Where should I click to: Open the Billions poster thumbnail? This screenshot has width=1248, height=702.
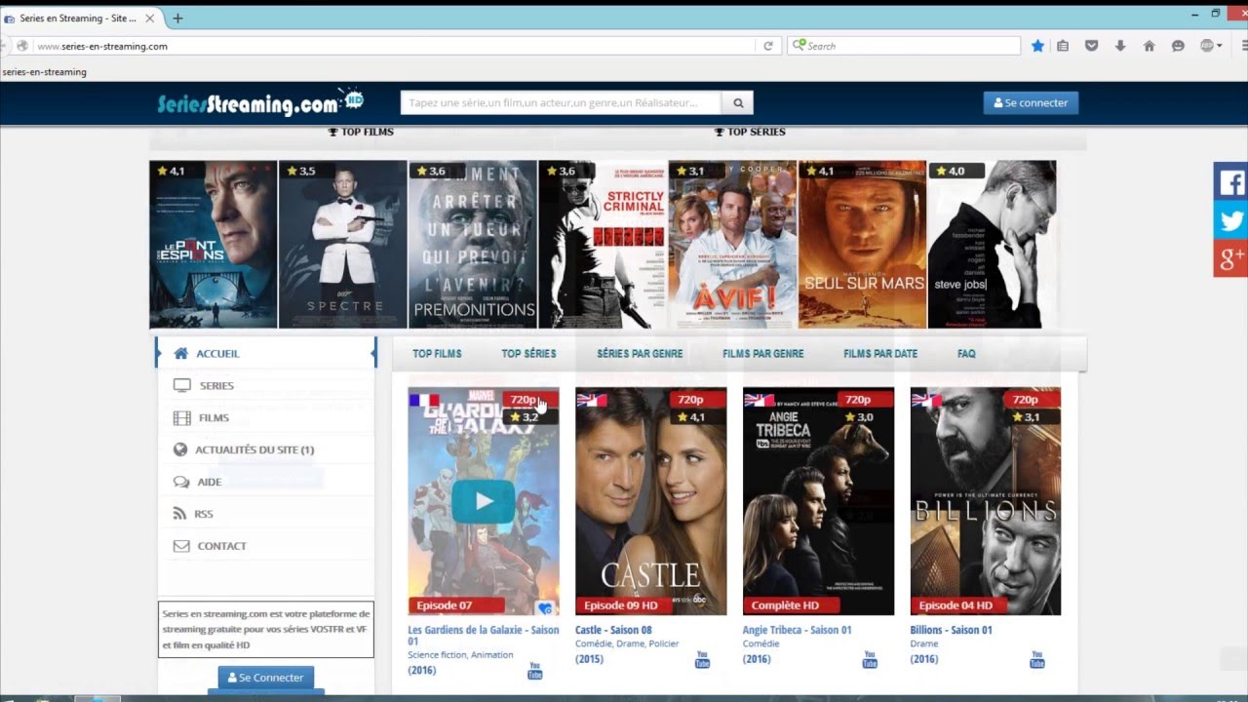[986, 501]
